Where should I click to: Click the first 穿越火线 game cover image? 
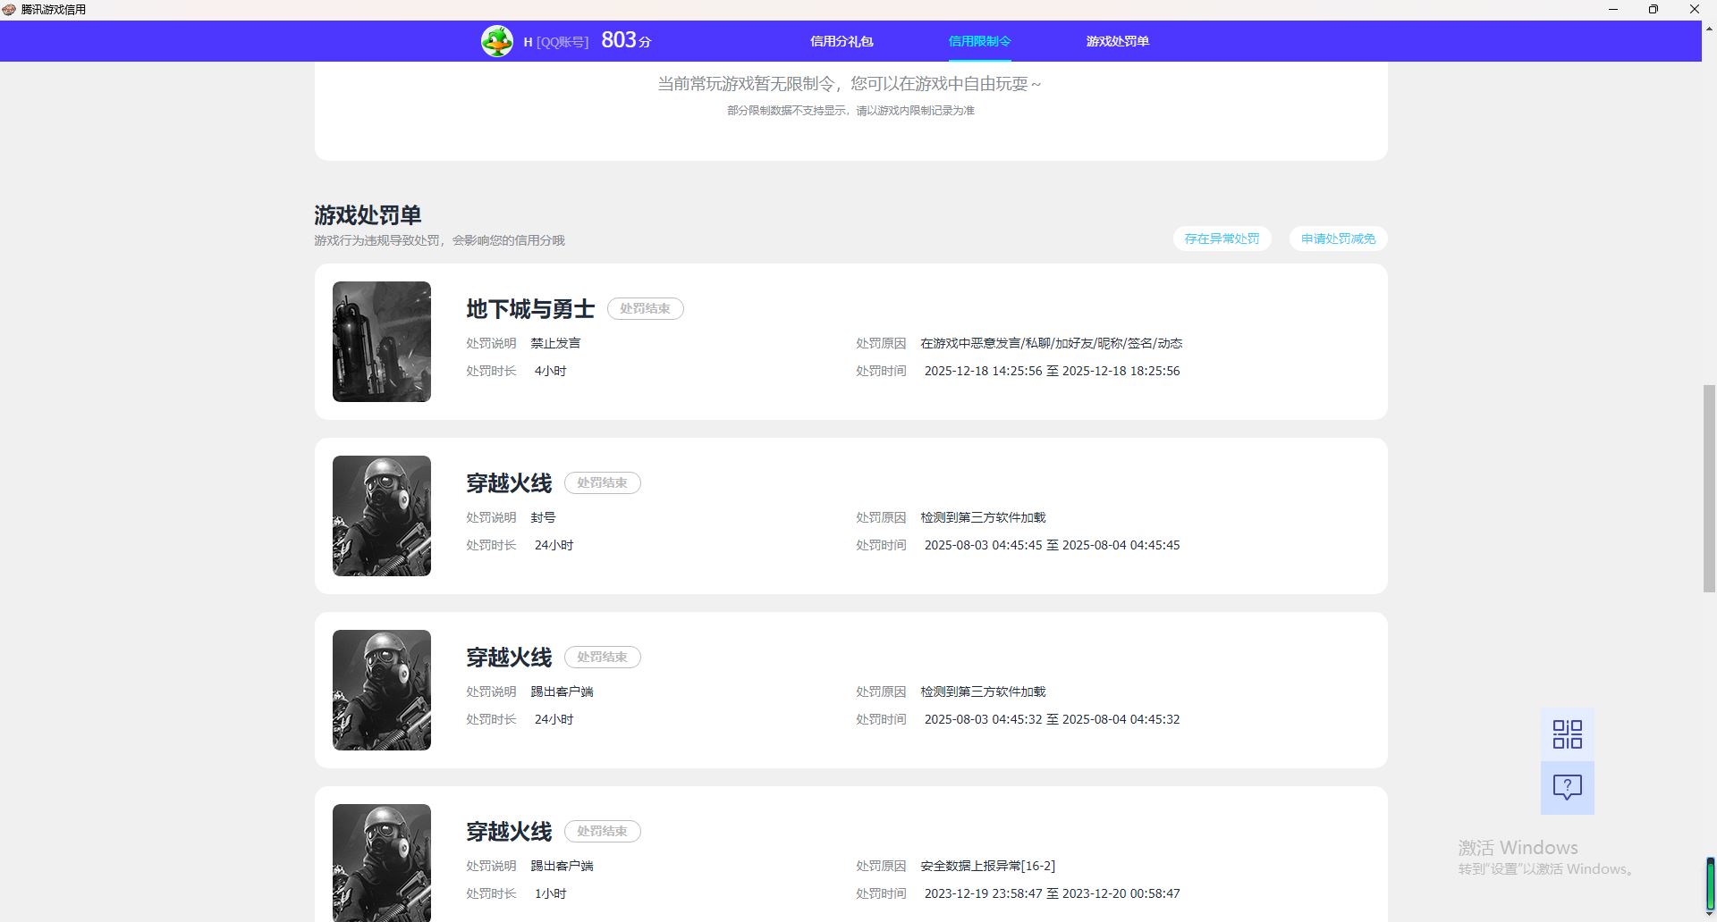pyautogui.click(x=382, y=515)
